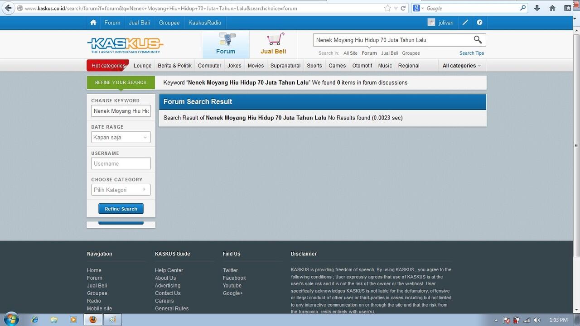Click the pencil create-thread icon
Viewport: 580px width, 326px height.
coord(465,23)
